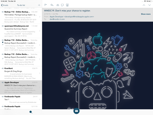Open Ferdinando Papale email from 12/11/18
Viewport: 153px width, 115px height.
pos(21,107)
